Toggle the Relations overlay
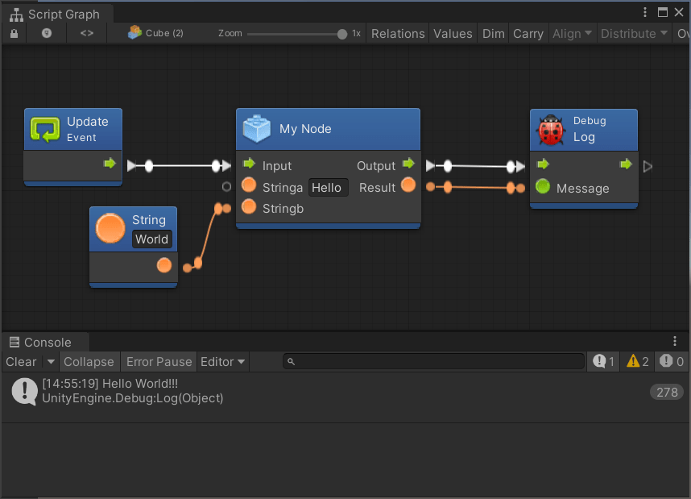691x499 pixels. point(398,33)
